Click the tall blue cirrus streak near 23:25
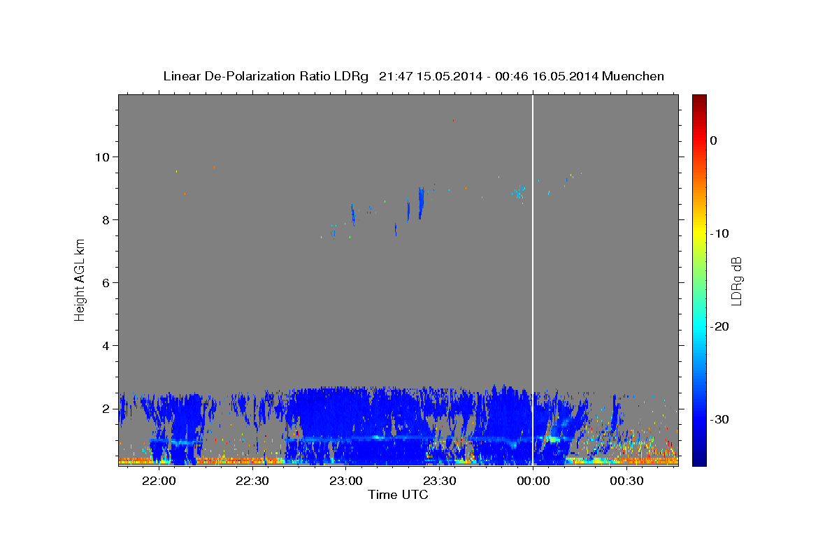 pos(421,203)
